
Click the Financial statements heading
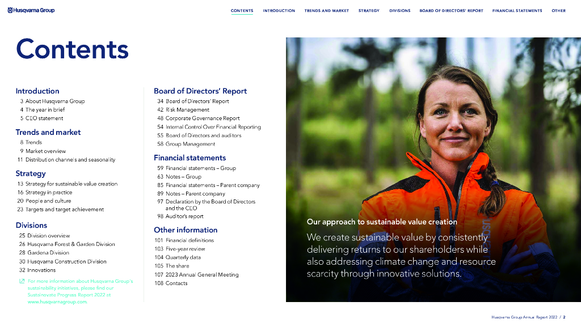(190, 158)
